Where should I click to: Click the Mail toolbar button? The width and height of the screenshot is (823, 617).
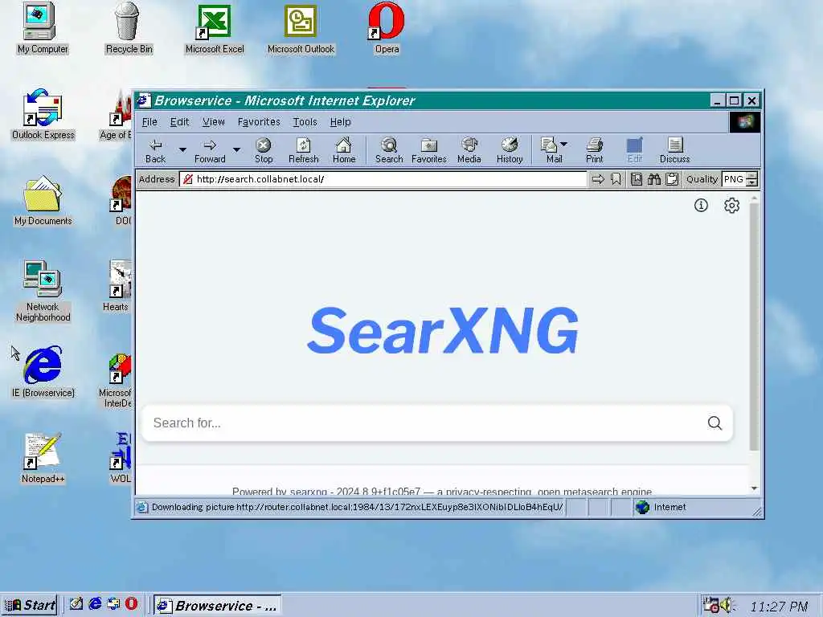click(x=550, y=150)
